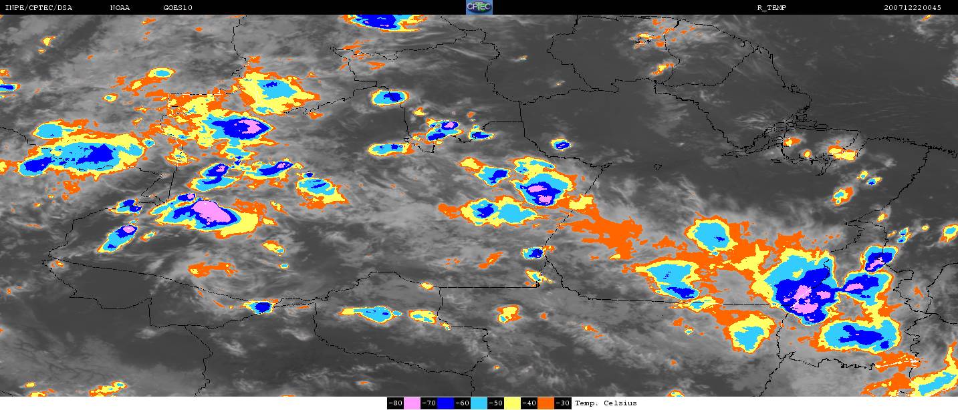Click the "200712220045" timestamp text

[913, 8]
